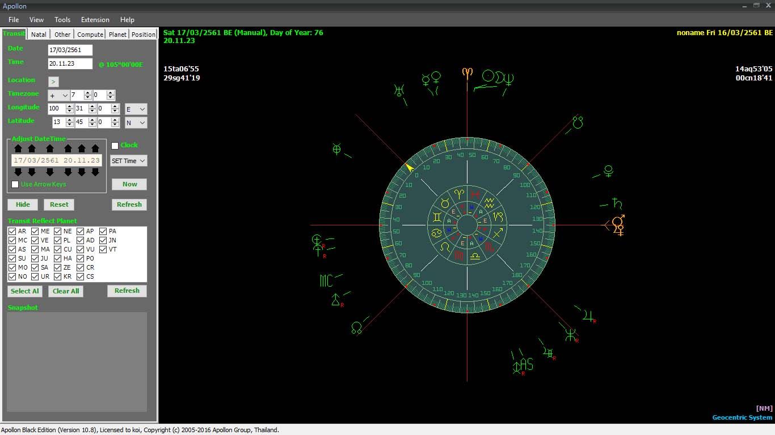
Task: Click the Capricorn sign in the inner zodiac ring
Action: 498,216
